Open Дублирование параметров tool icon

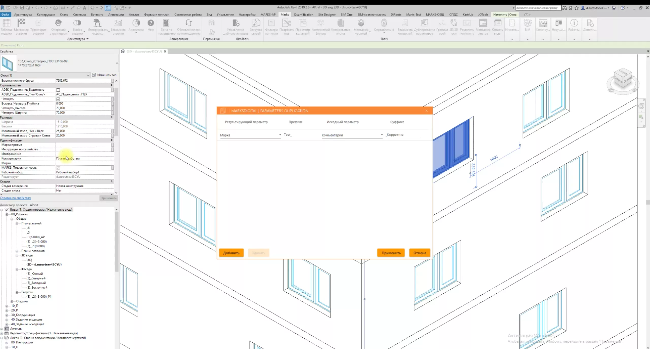coord(424,23)
